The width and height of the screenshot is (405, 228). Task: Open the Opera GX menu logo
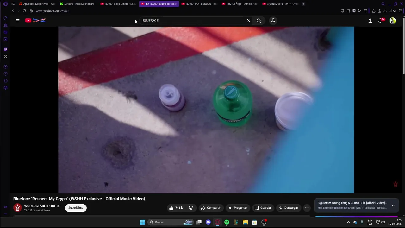pyautogui.click(x=5, y=4)
